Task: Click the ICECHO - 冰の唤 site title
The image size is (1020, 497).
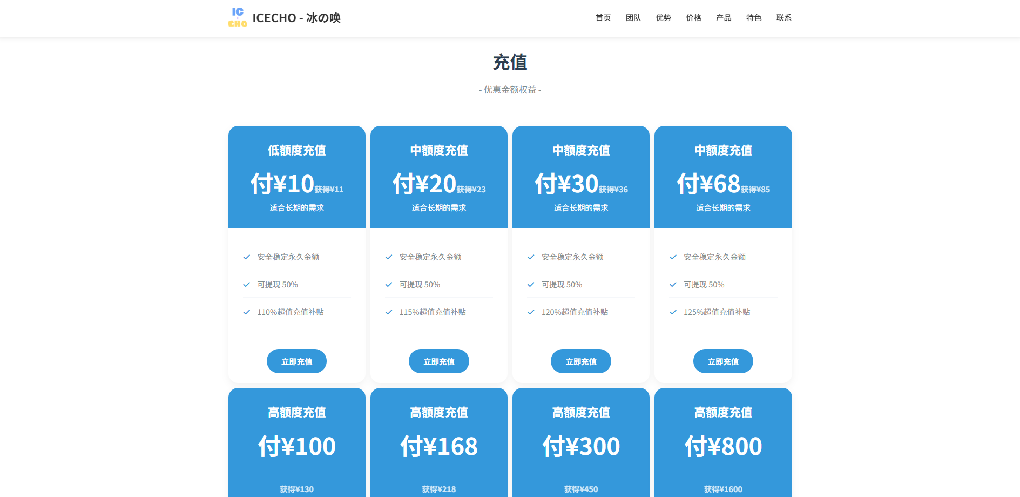Action: point(296,17)
